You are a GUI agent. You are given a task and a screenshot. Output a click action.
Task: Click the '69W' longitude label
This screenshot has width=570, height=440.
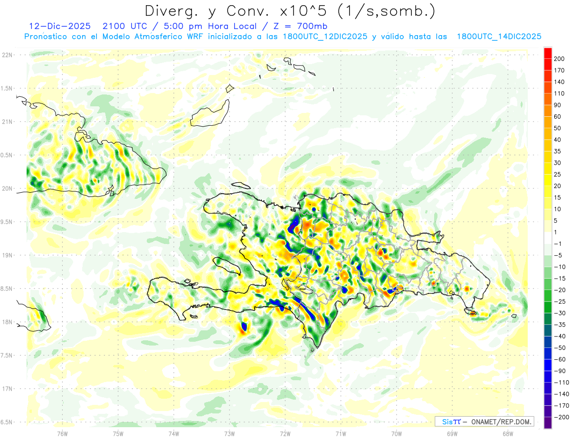coord(452,433)
